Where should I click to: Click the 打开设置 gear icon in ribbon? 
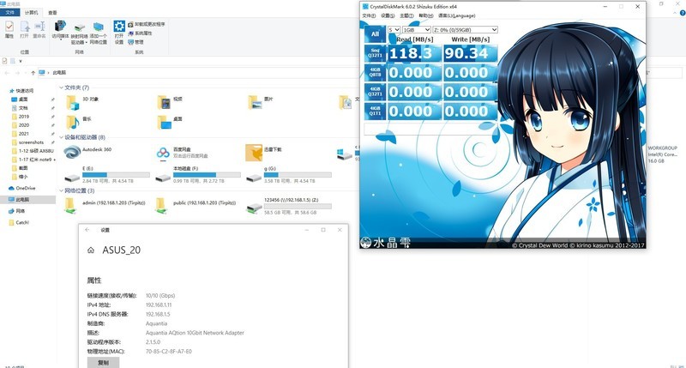pos(119,32)
